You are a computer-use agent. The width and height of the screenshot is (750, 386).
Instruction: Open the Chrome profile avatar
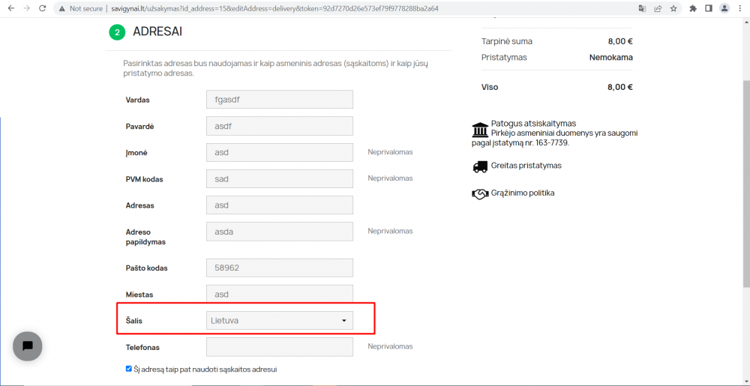pyautogui.click(x=724, y=8)
